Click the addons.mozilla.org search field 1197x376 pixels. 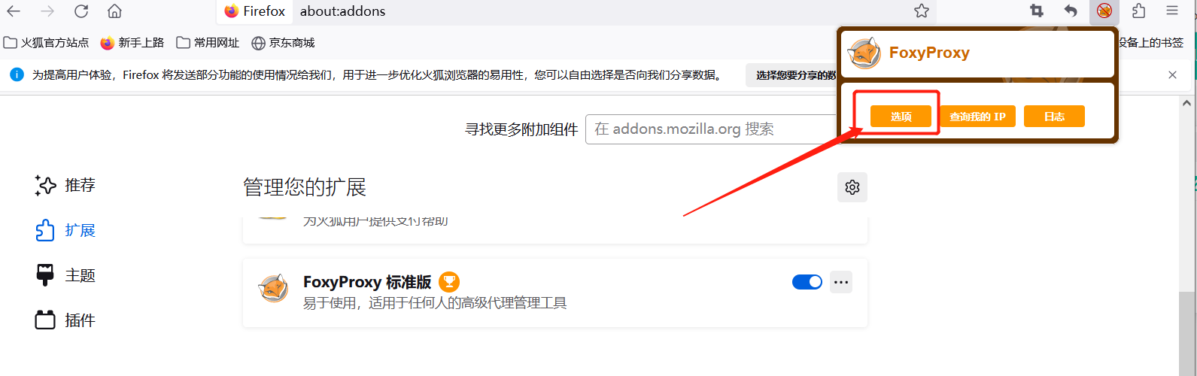tap(711, 129)
